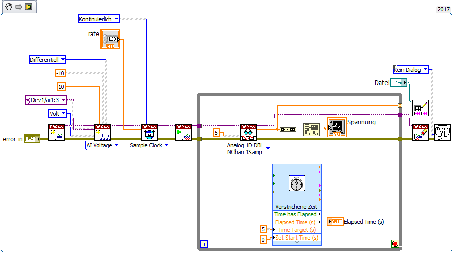Click the Time has Elapsed output
Screen dimensions: 453x253
[297, 214]
